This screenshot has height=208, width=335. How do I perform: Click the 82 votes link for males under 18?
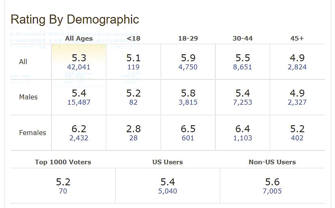133,103
